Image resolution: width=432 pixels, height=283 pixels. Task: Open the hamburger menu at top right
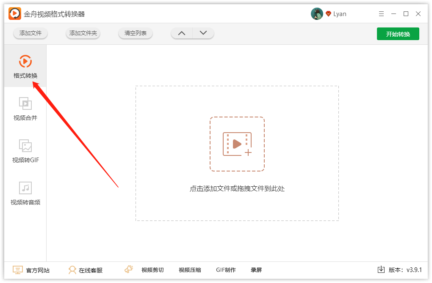point(381,14)
